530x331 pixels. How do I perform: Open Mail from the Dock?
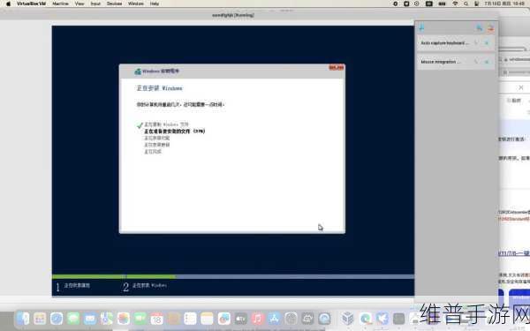[x=90, y=318]
